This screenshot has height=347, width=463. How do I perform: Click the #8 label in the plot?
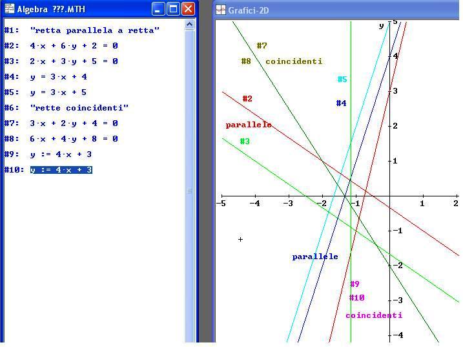tap(246, 61)
